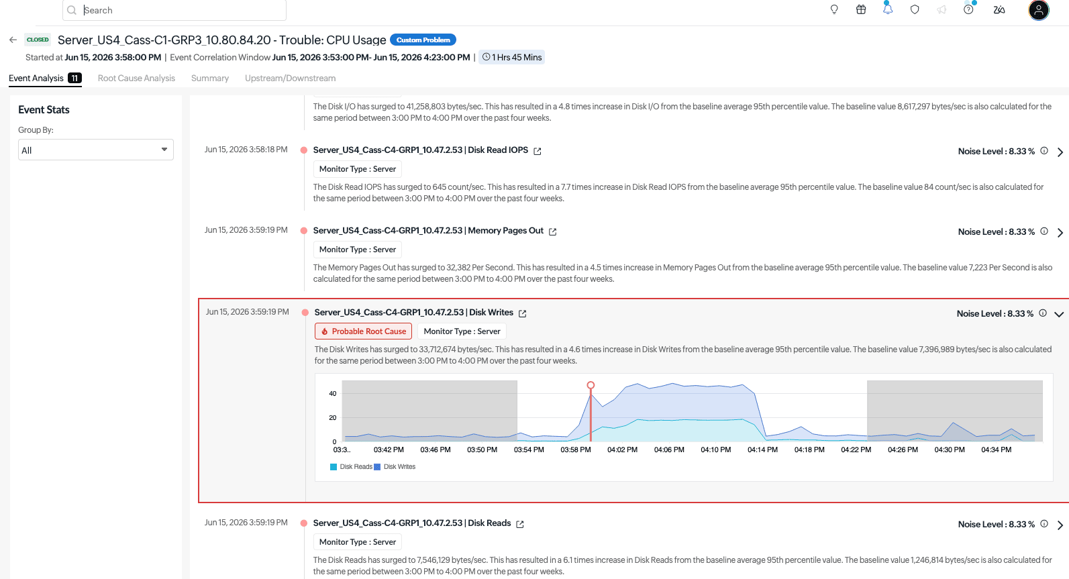This screenshot has width=1069, height=579.
Task: Click the ZA icon in top bar
Action: pyautogui.click(x=999, y=9)
